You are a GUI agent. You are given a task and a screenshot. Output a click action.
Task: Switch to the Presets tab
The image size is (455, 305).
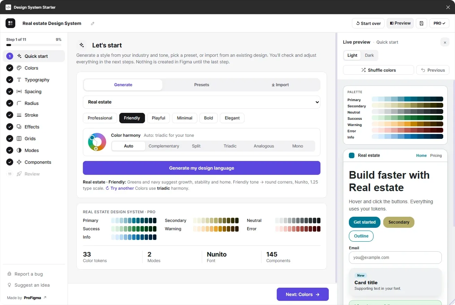pos(201,85)
